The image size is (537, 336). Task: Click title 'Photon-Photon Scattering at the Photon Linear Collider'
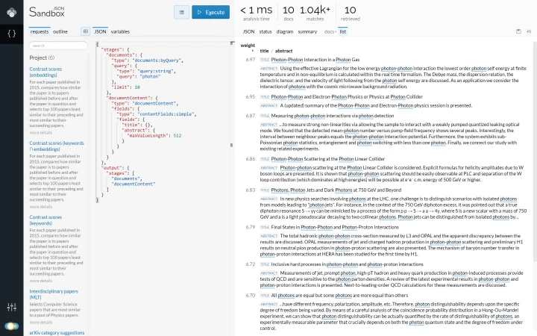tap(327, 159)
